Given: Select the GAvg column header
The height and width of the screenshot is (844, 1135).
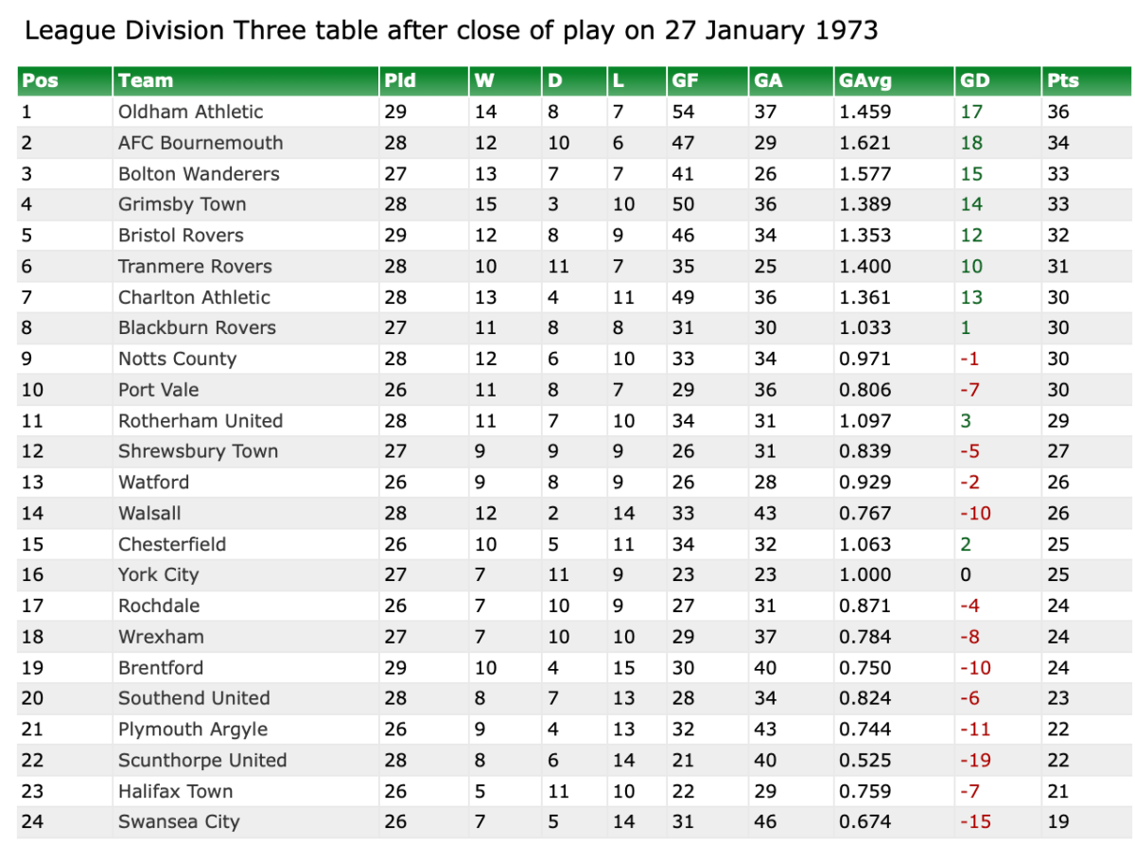Looking at the screenshot, I should click(x=864, y=80).
